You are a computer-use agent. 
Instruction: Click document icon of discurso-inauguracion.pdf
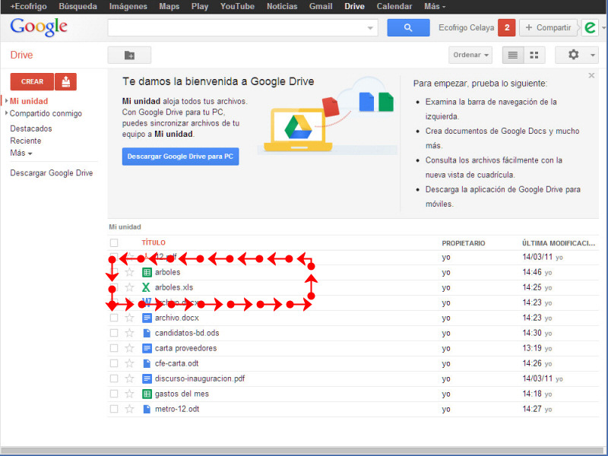coord(147,378)
